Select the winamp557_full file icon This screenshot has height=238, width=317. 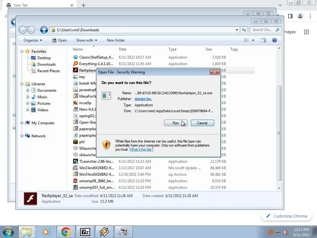(x=76, y=187)
